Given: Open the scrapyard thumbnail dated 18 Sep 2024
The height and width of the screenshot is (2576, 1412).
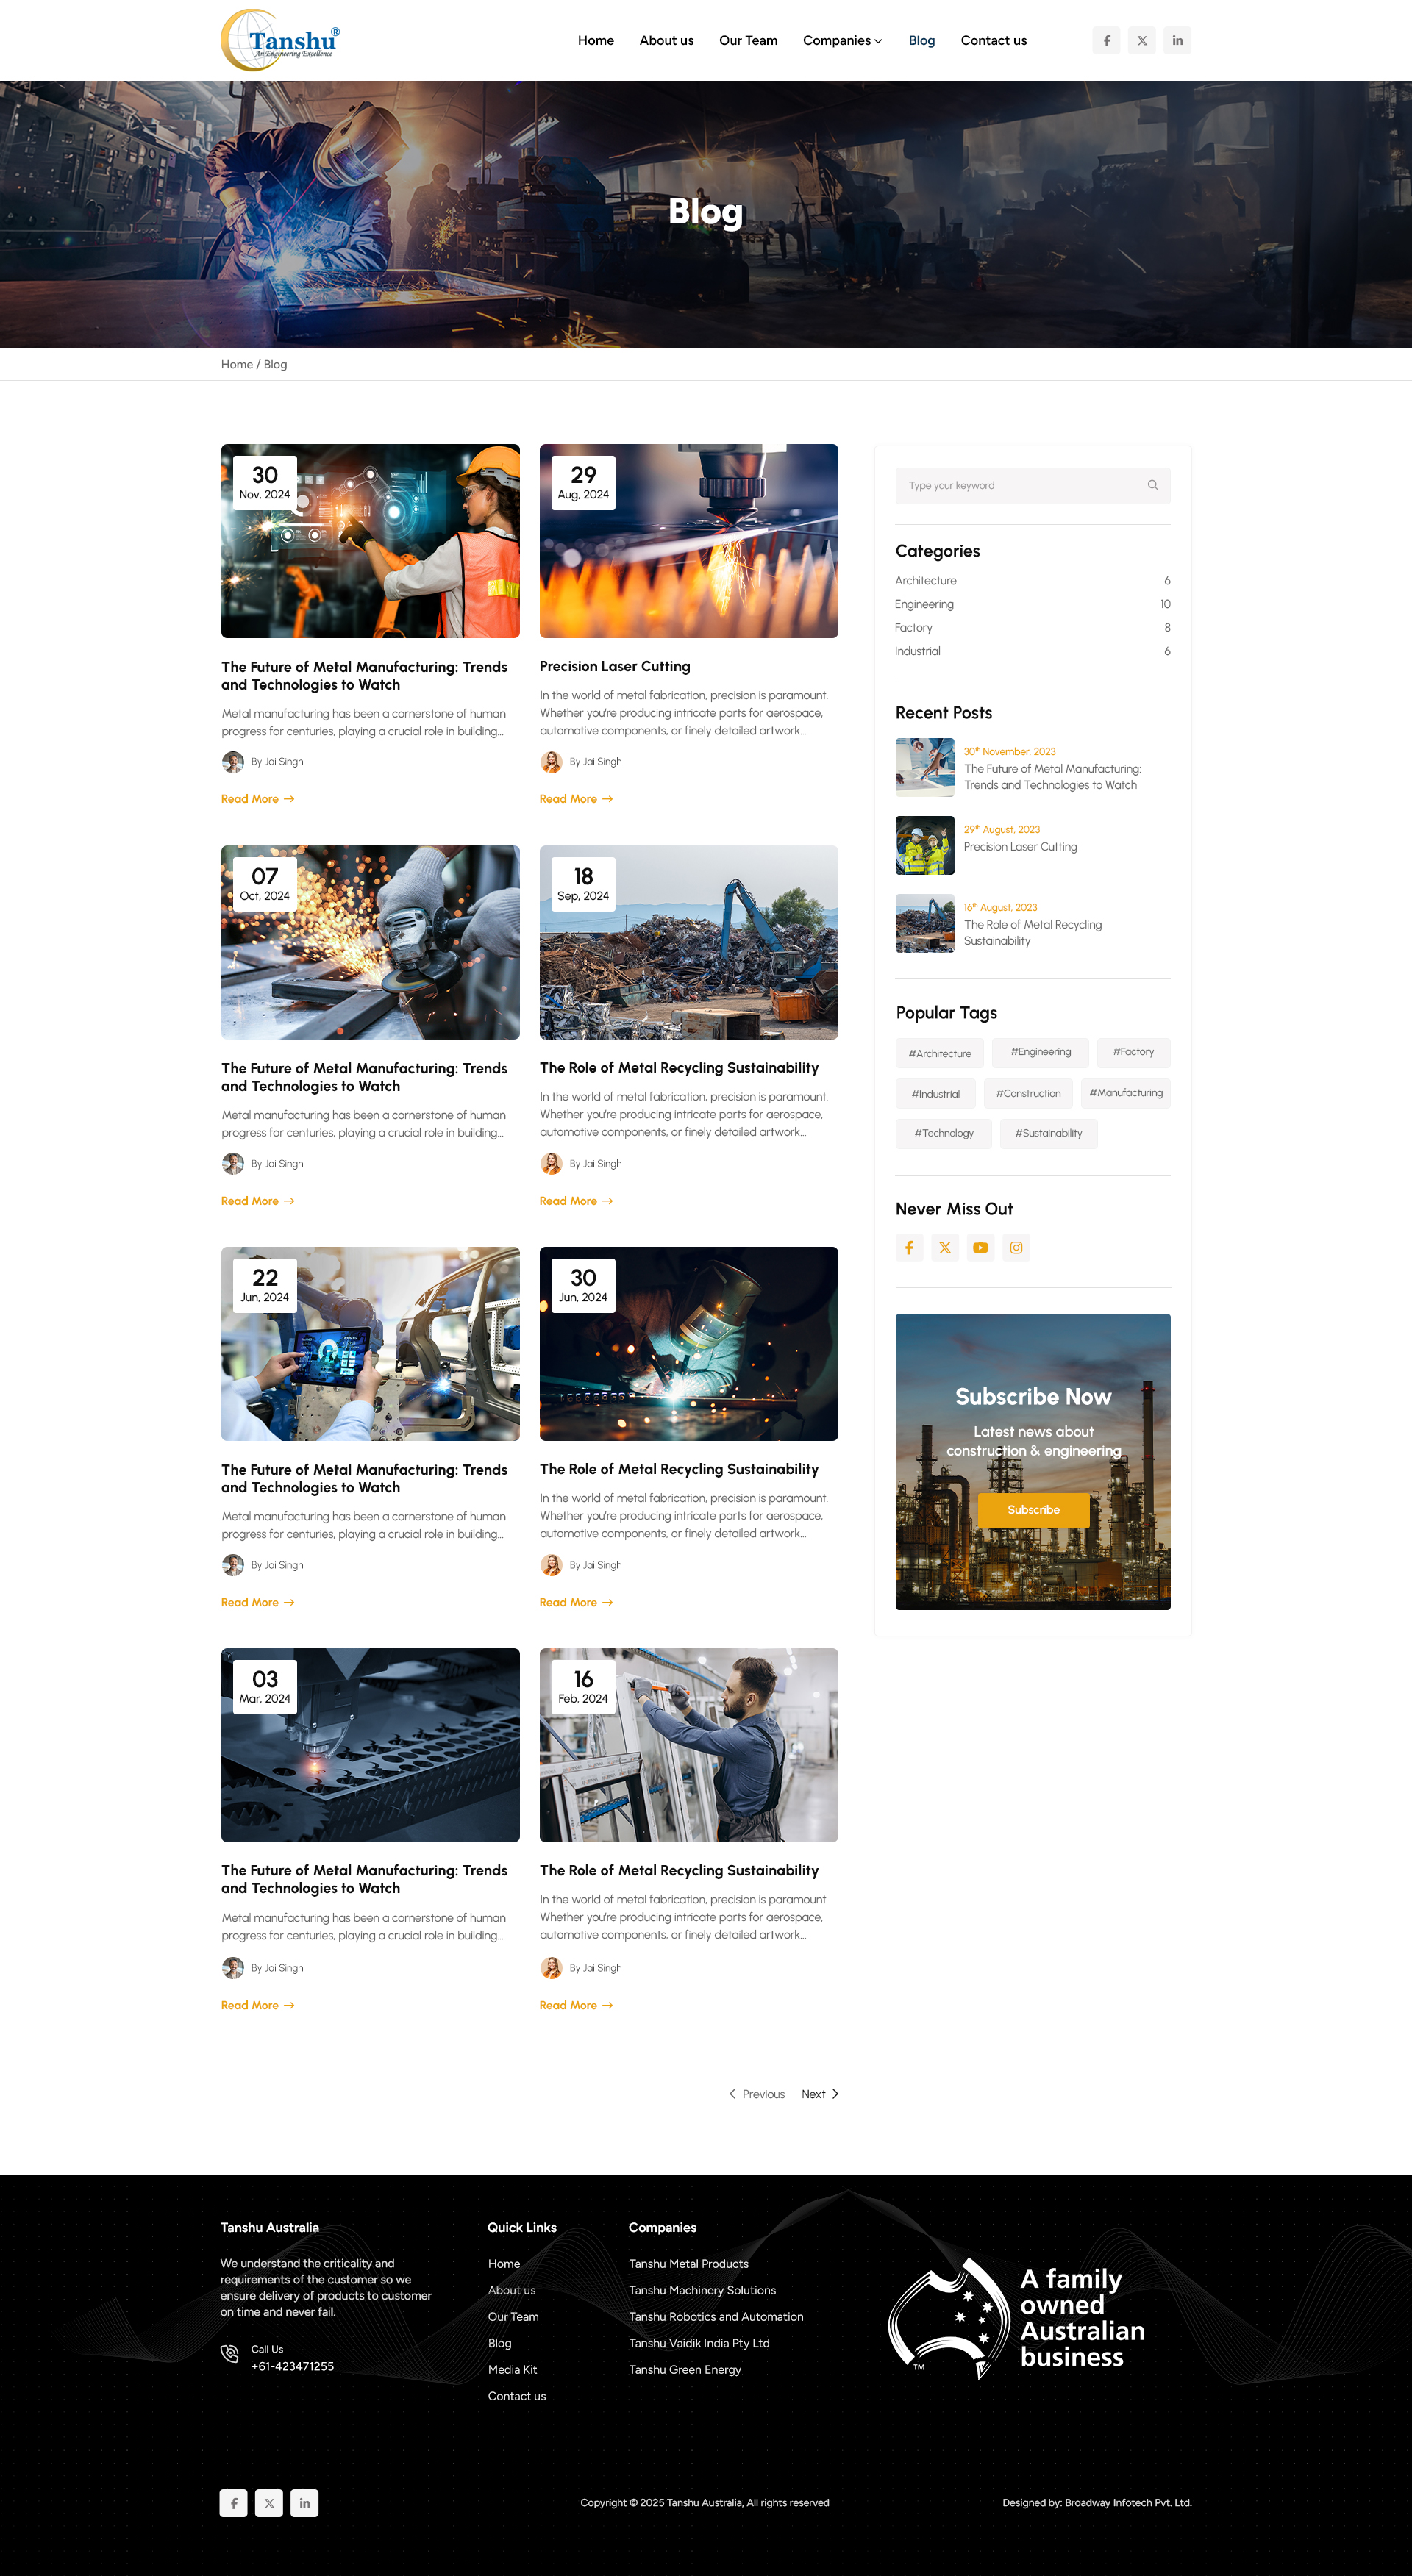Looking at the screenshot, I should [x=688, y=942].
